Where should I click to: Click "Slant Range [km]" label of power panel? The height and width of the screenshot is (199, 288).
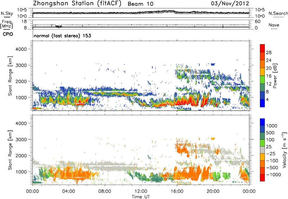tap(10, 76)
